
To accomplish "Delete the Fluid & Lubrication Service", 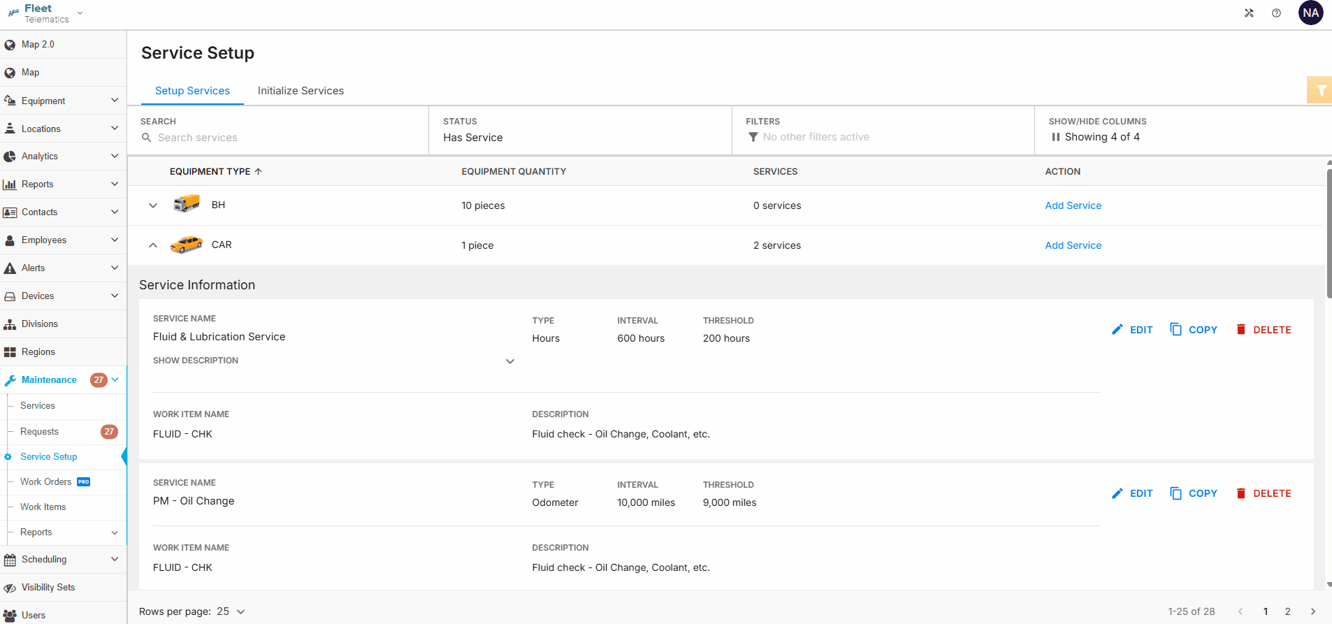I will (x=1264, y=330).
